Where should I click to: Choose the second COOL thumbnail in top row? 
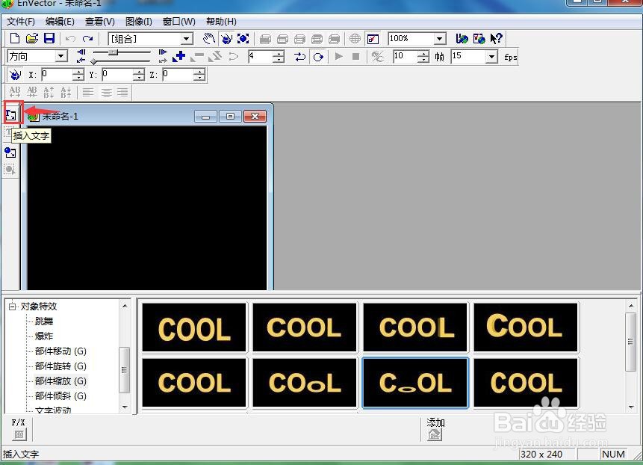(x=305, y=327)
